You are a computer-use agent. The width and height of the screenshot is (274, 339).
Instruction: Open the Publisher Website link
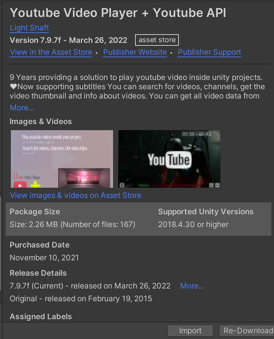tap(135, 52)
